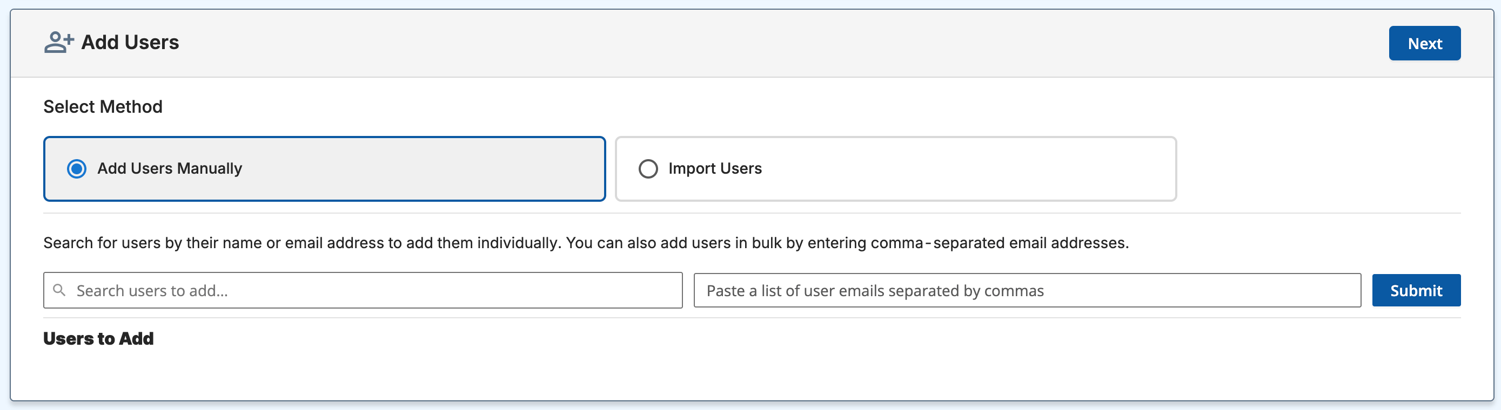Click the Select Method label
The width and height of the screenshot is (1501, 410).
click(103, 106)
